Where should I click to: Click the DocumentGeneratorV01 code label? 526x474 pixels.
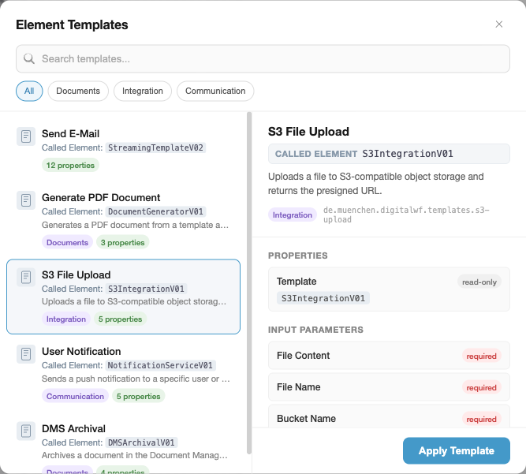(x=155, y=211)
